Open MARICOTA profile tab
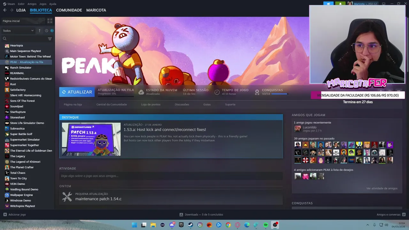The image size is (409, 230). click(96, 10)
